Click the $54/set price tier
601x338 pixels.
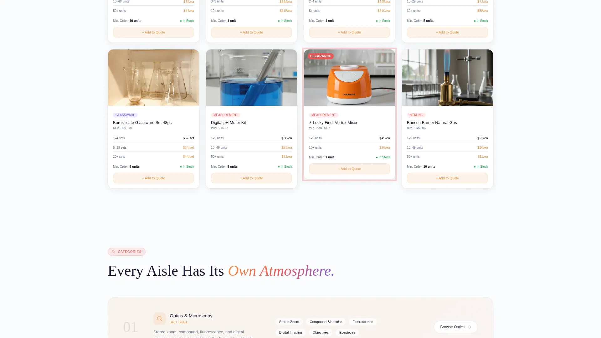pyautogui.click(x=188, y=147)
